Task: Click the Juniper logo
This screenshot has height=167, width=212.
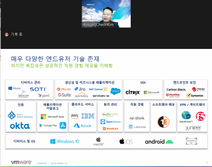Action: click(x=194, y=128)
